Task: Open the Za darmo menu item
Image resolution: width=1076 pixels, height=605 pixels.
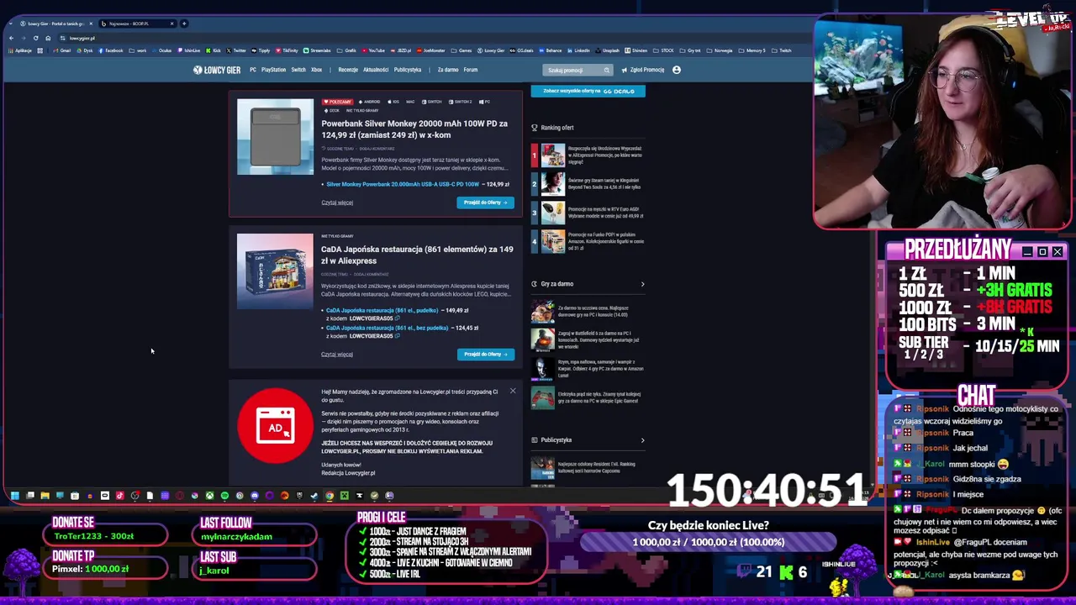Action: pos(448,70)
